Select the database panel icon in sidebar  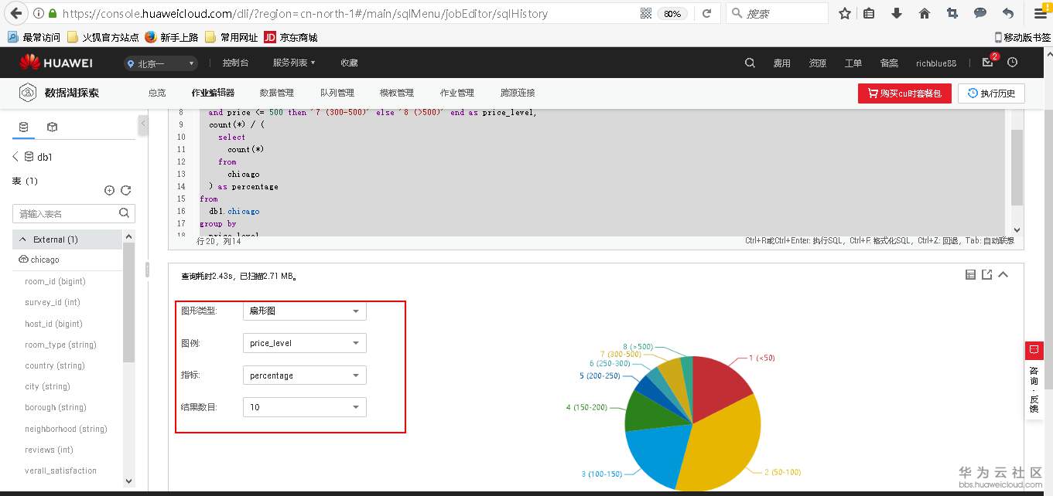[22, 128]
